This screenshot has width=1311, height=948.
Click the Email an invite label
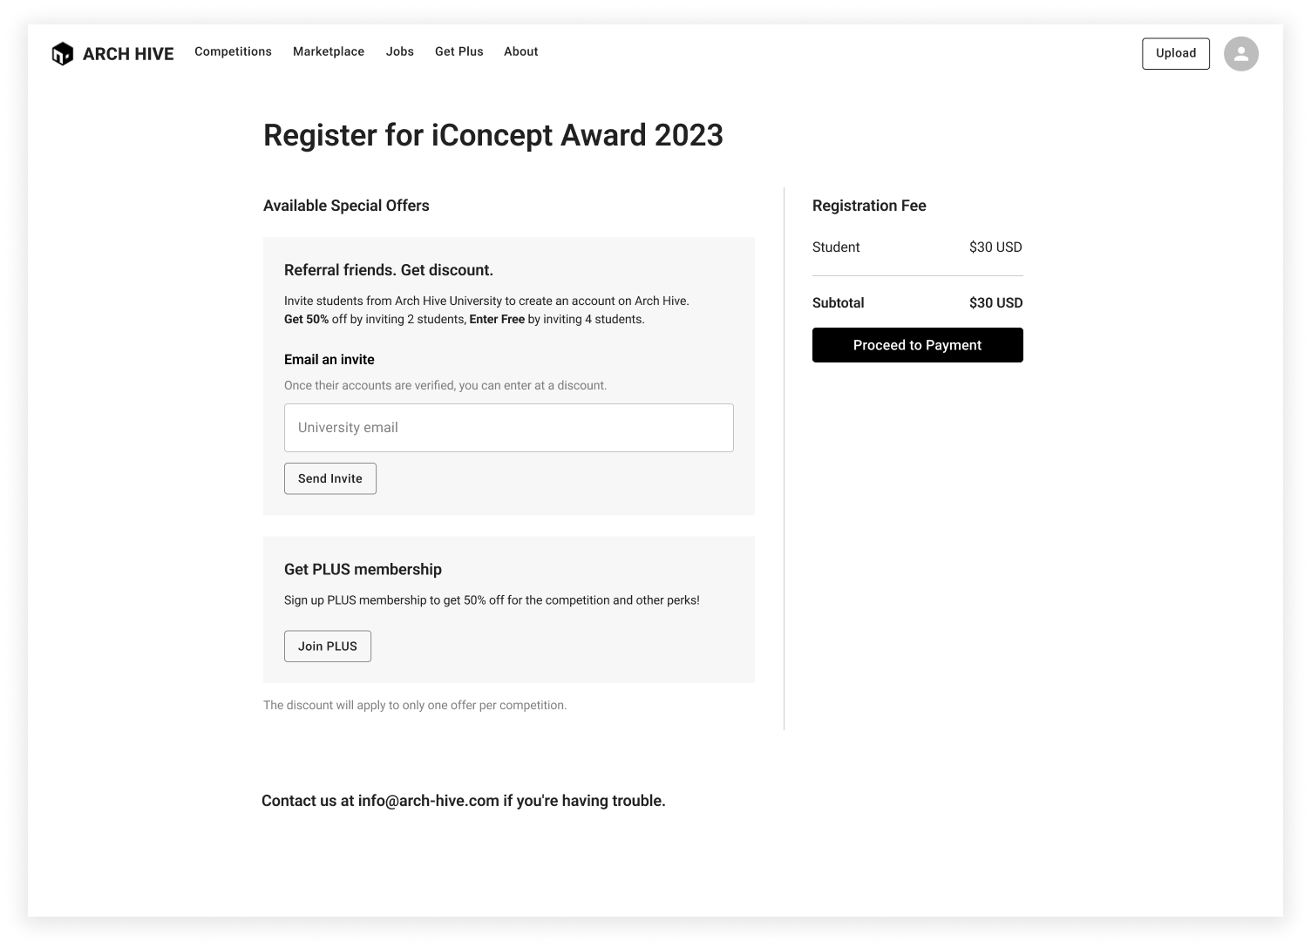pyautogui.click(x=329, y=360)
